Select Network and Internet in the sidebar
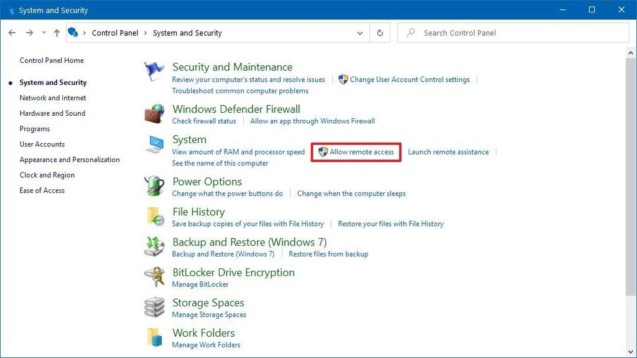 (x=53, y=98)
